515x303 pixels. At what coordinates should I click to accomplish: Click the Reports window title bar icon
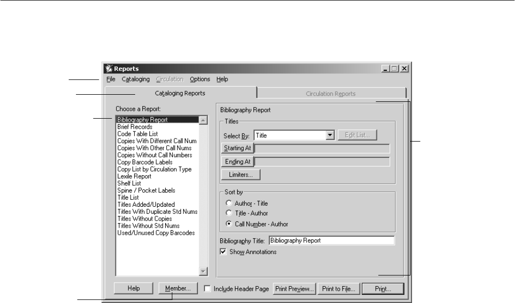(109, 69)
